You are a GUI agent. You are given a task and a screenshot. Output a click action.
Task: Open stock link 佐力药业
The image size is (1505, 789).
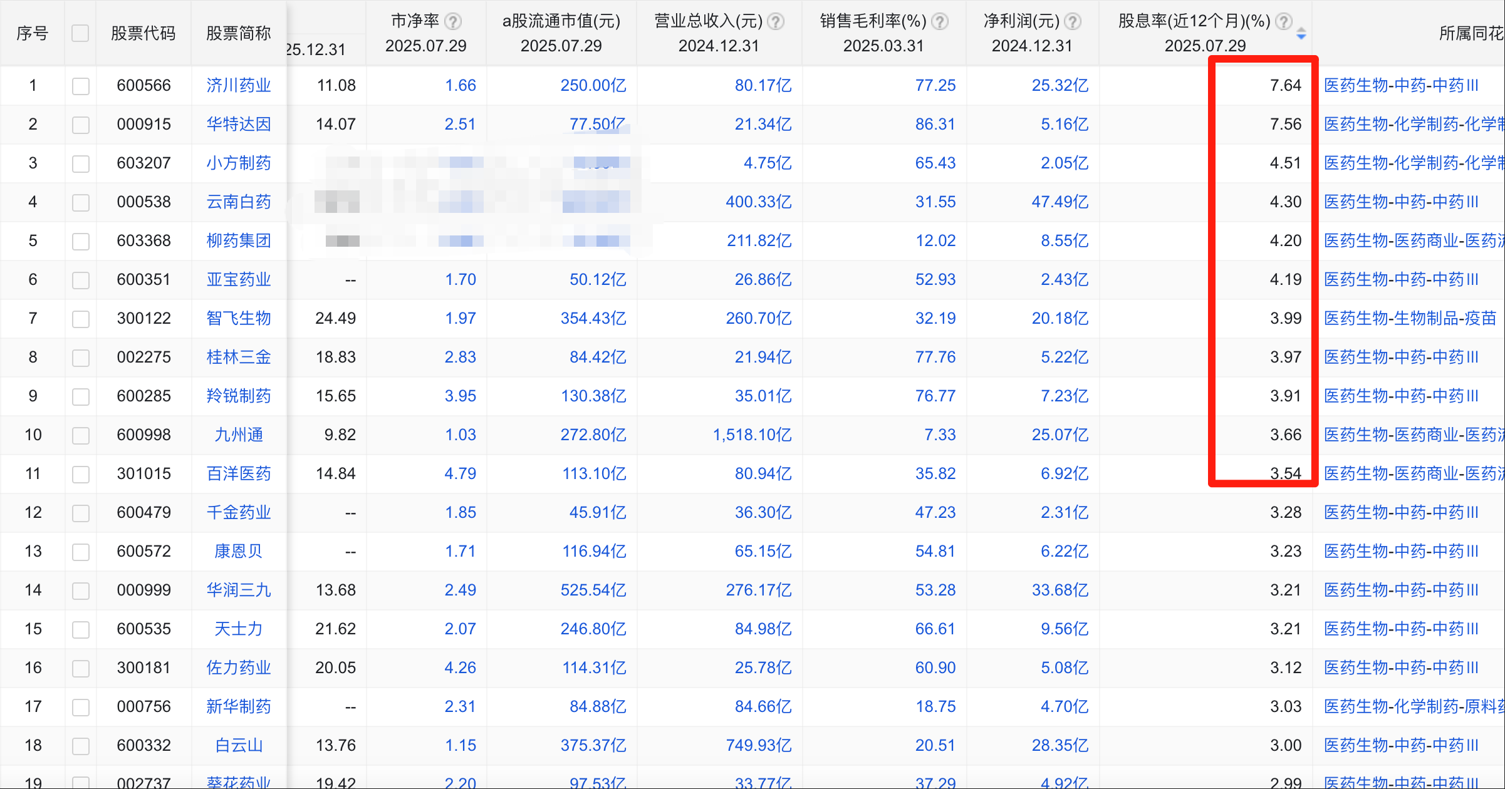point(239,668)
